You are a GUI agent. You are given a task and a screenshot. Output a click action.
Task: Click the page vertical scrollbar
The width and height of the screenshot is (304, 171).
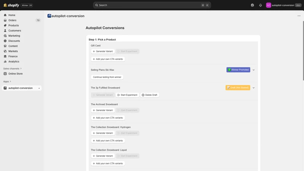coord(303,51)
